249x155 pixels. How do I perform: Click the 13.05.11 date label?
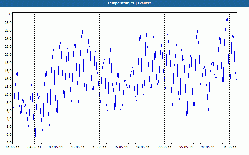click(99, 147)
